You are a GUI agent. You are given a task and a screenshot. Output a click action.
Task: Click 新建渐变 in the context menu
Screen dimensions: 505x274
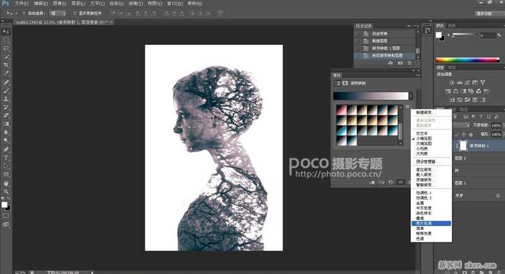[422, 112]
